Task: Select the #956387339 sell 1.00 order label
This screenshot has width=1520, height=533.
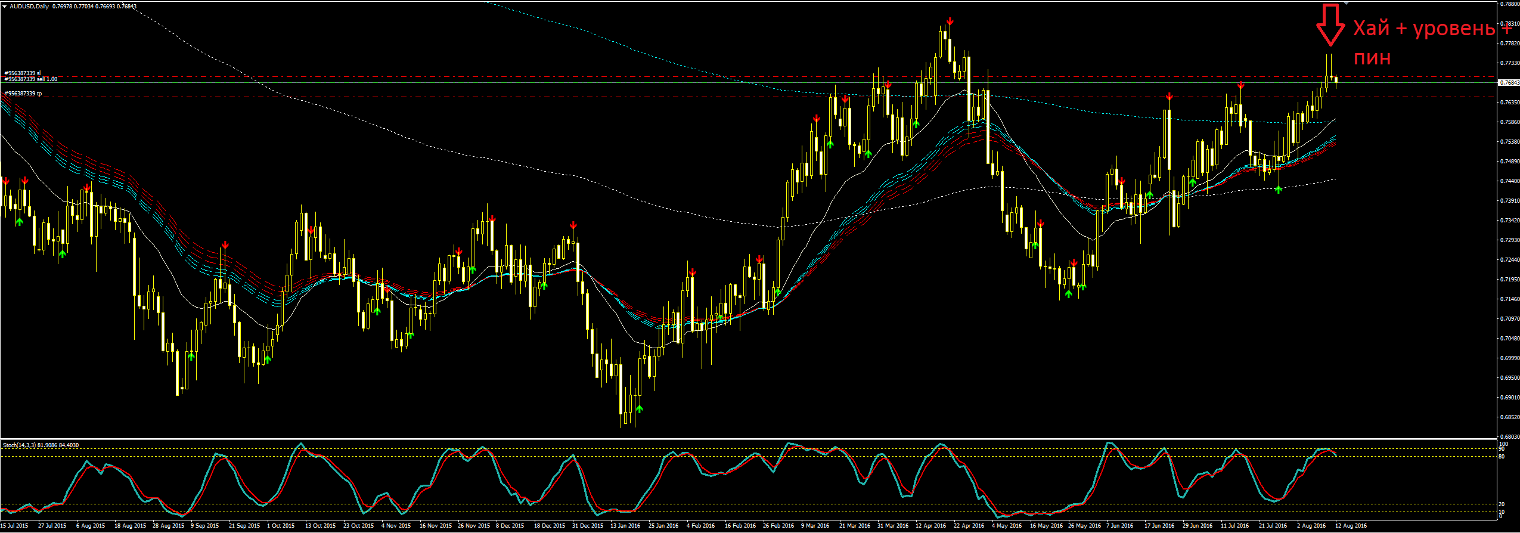Action: [x=30, y=79]
